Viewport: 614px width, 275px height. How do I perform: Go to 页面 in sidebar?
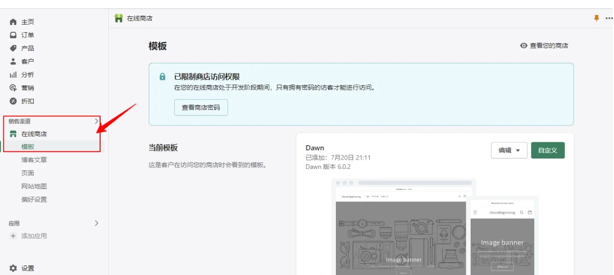click(28, 173)
